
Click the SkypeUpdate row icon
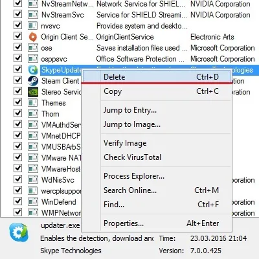pyautogui.click(x=33, y=70)
